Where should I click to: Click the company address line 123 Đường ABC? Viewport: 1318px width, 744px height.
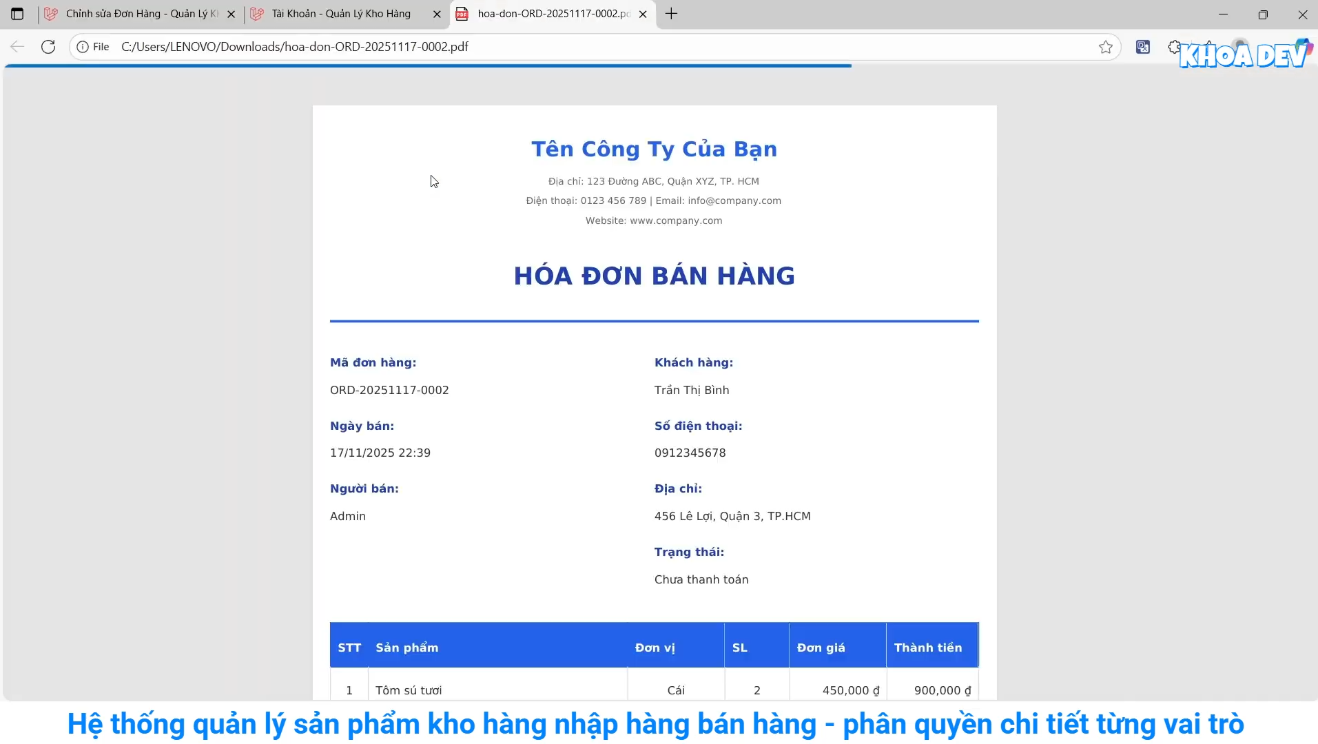pyautogui.click(x=654, y=181)
